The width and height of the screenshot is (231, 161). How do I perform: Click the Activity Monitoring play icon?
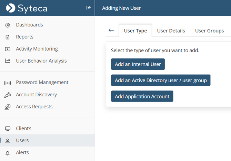8,49
